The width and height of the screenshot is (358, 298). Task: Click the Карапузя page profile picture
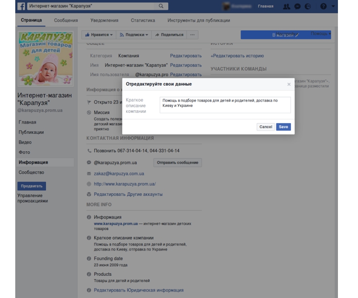click(45, 58)
